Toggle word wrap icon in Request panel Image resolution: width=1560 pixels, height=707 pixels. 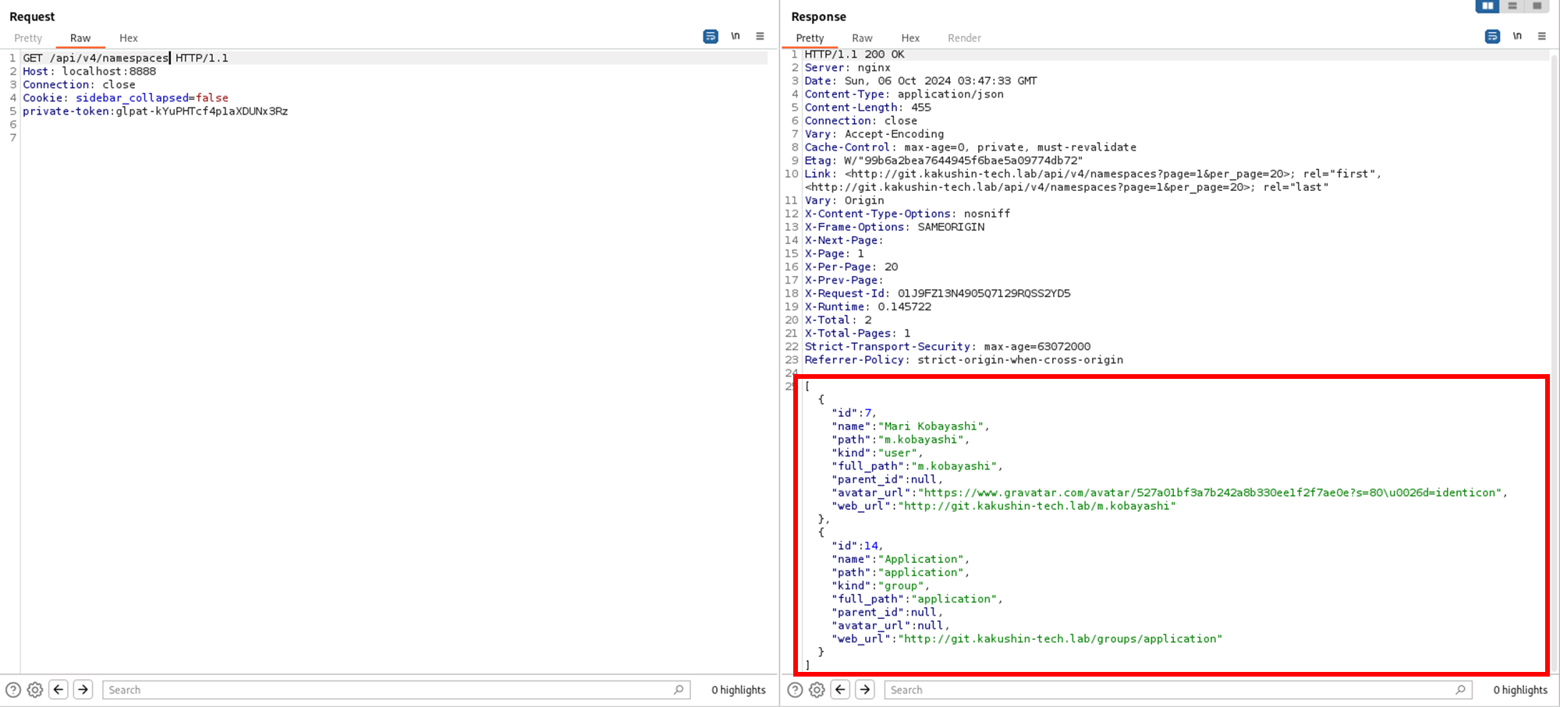pos(711,37)
